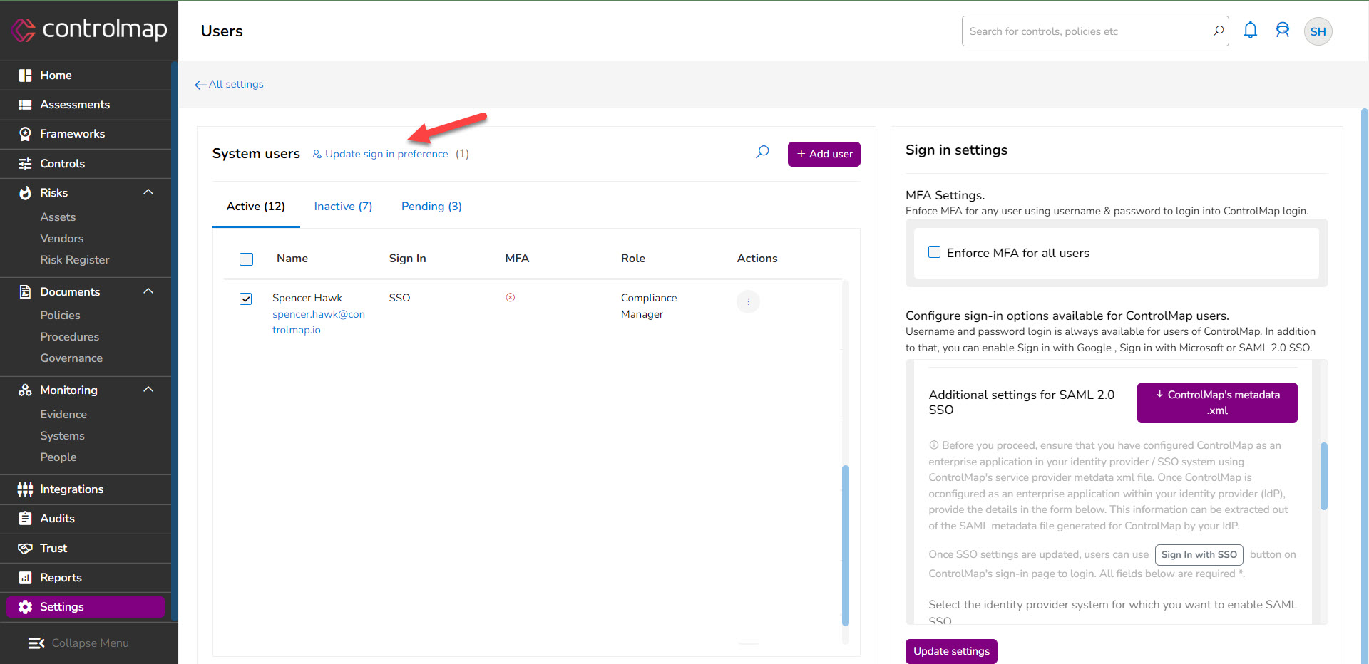Click the Collapse Menu icon
This screenshot has width=1369, height=664.
click(36, 643)
